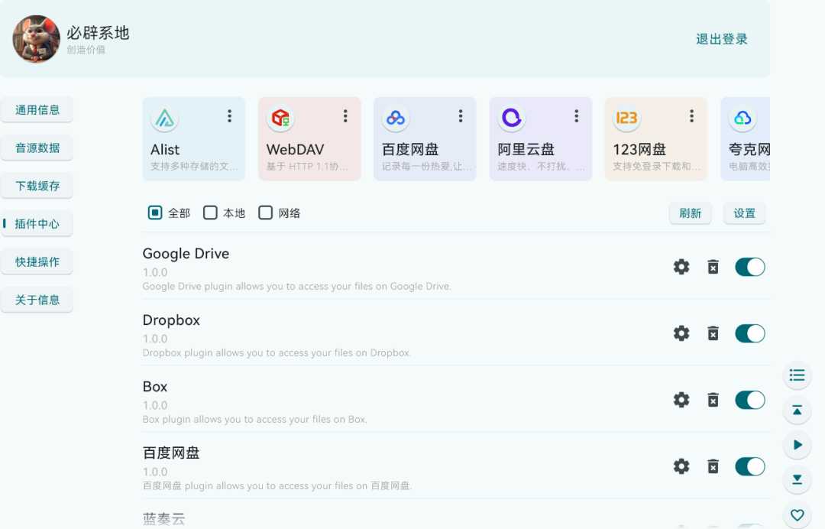The width and height of the screenshot is (825, 529).
Task: Open 关于信息 page
Action: [37, 300]
